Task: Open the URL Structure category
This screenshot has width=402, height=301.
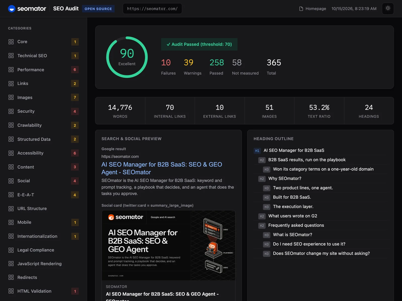Action: [x=43, y=208]
